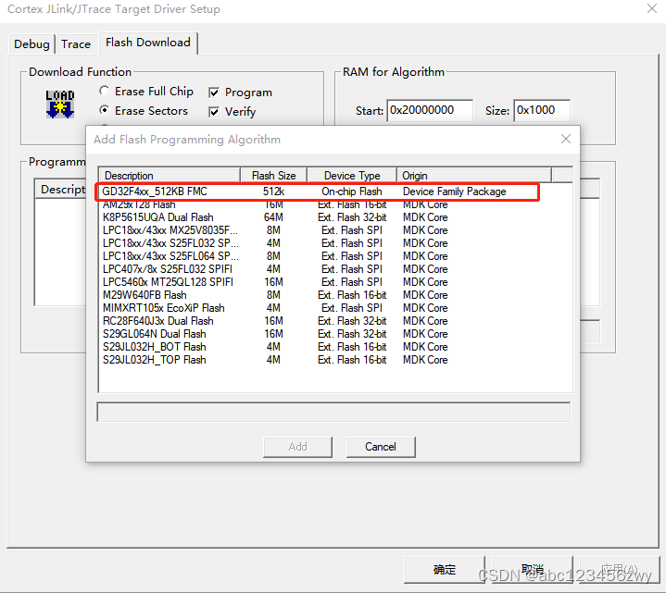Click the 512k flash size cell
This screenshot has height=593, width=666.
[273, 191]
